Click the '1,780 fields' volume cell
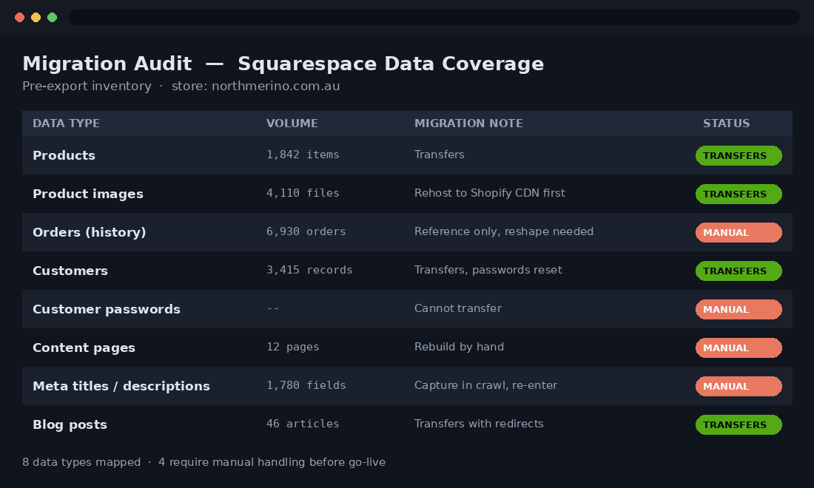The image size is (814, 488). click(x=306, y=384)
